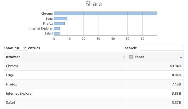Click the Internet Explorer table cell

(x=19, y=94)
